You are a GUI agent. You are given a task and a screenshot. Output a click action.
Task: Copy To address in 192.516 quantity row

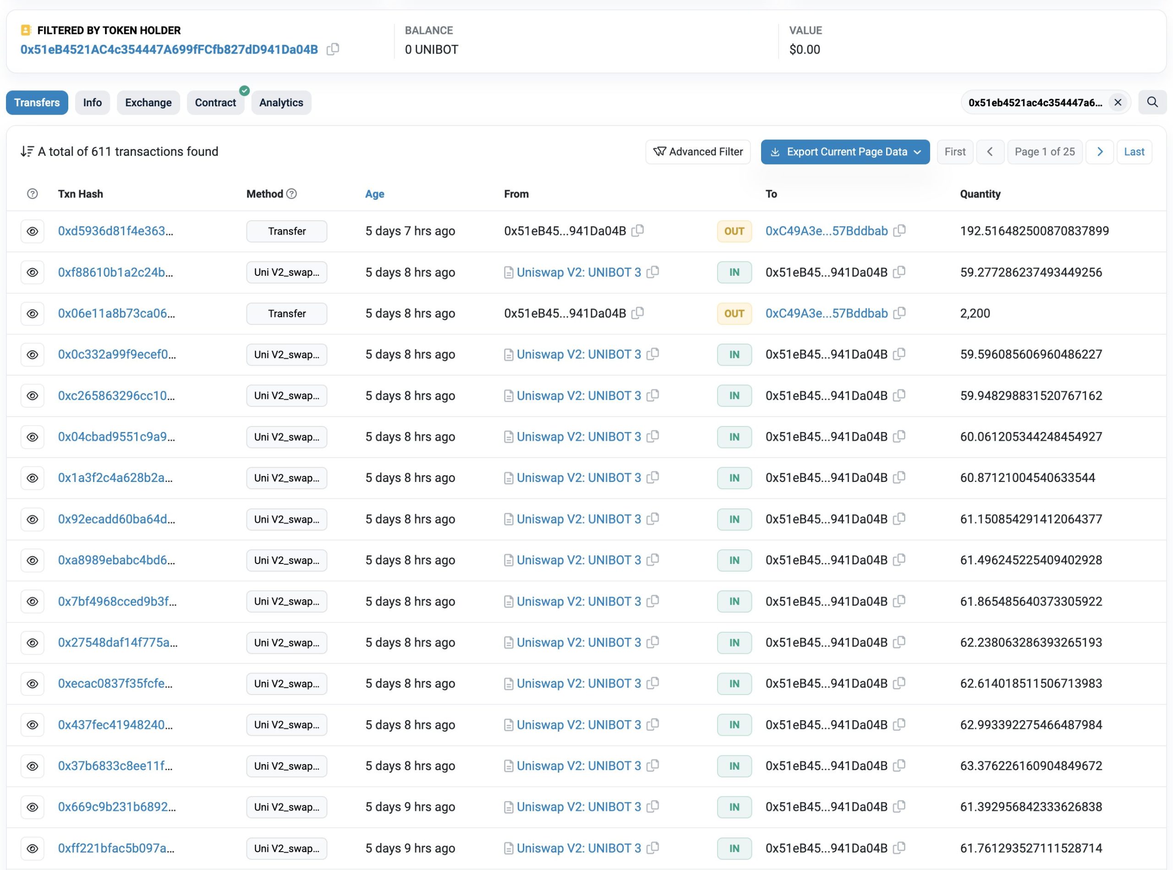point(899,230)
